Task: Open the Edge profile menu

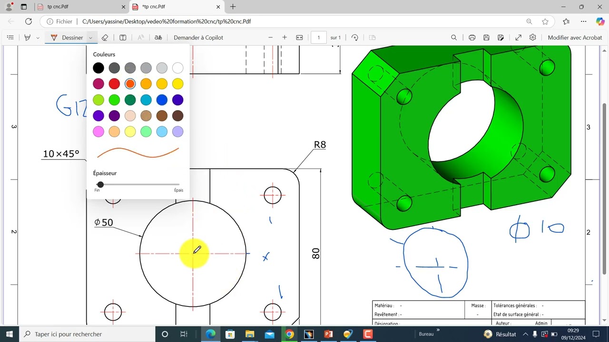Action: tap(9, 7)
